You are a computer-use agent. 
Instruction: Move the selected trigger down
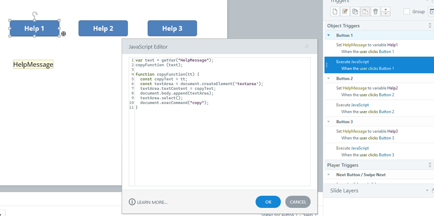[386, 14]
